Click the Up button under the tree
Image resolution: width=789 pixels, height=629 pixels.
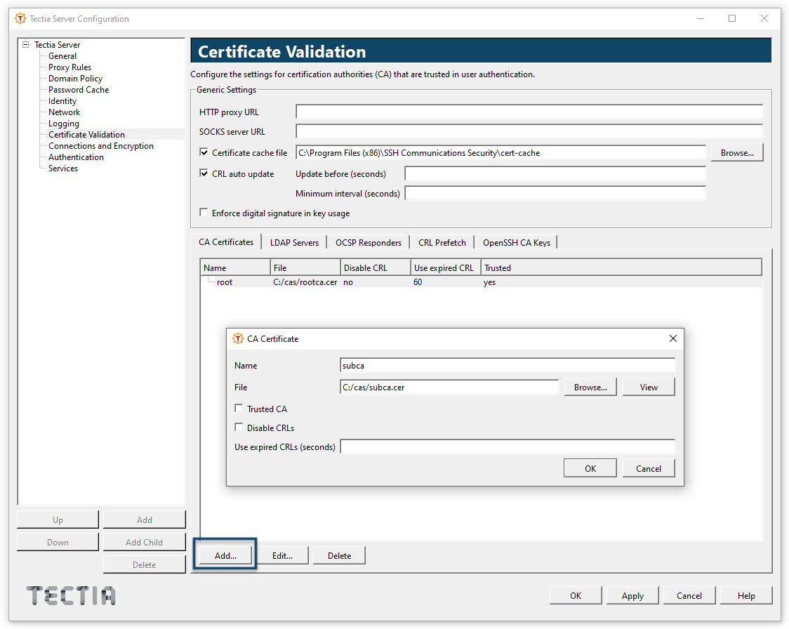click(x=58, y=519)
